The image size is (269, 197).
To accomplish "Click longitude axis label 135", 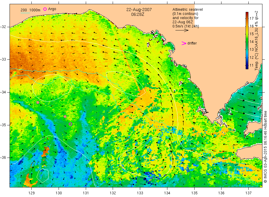I will (x=194, y=193).
